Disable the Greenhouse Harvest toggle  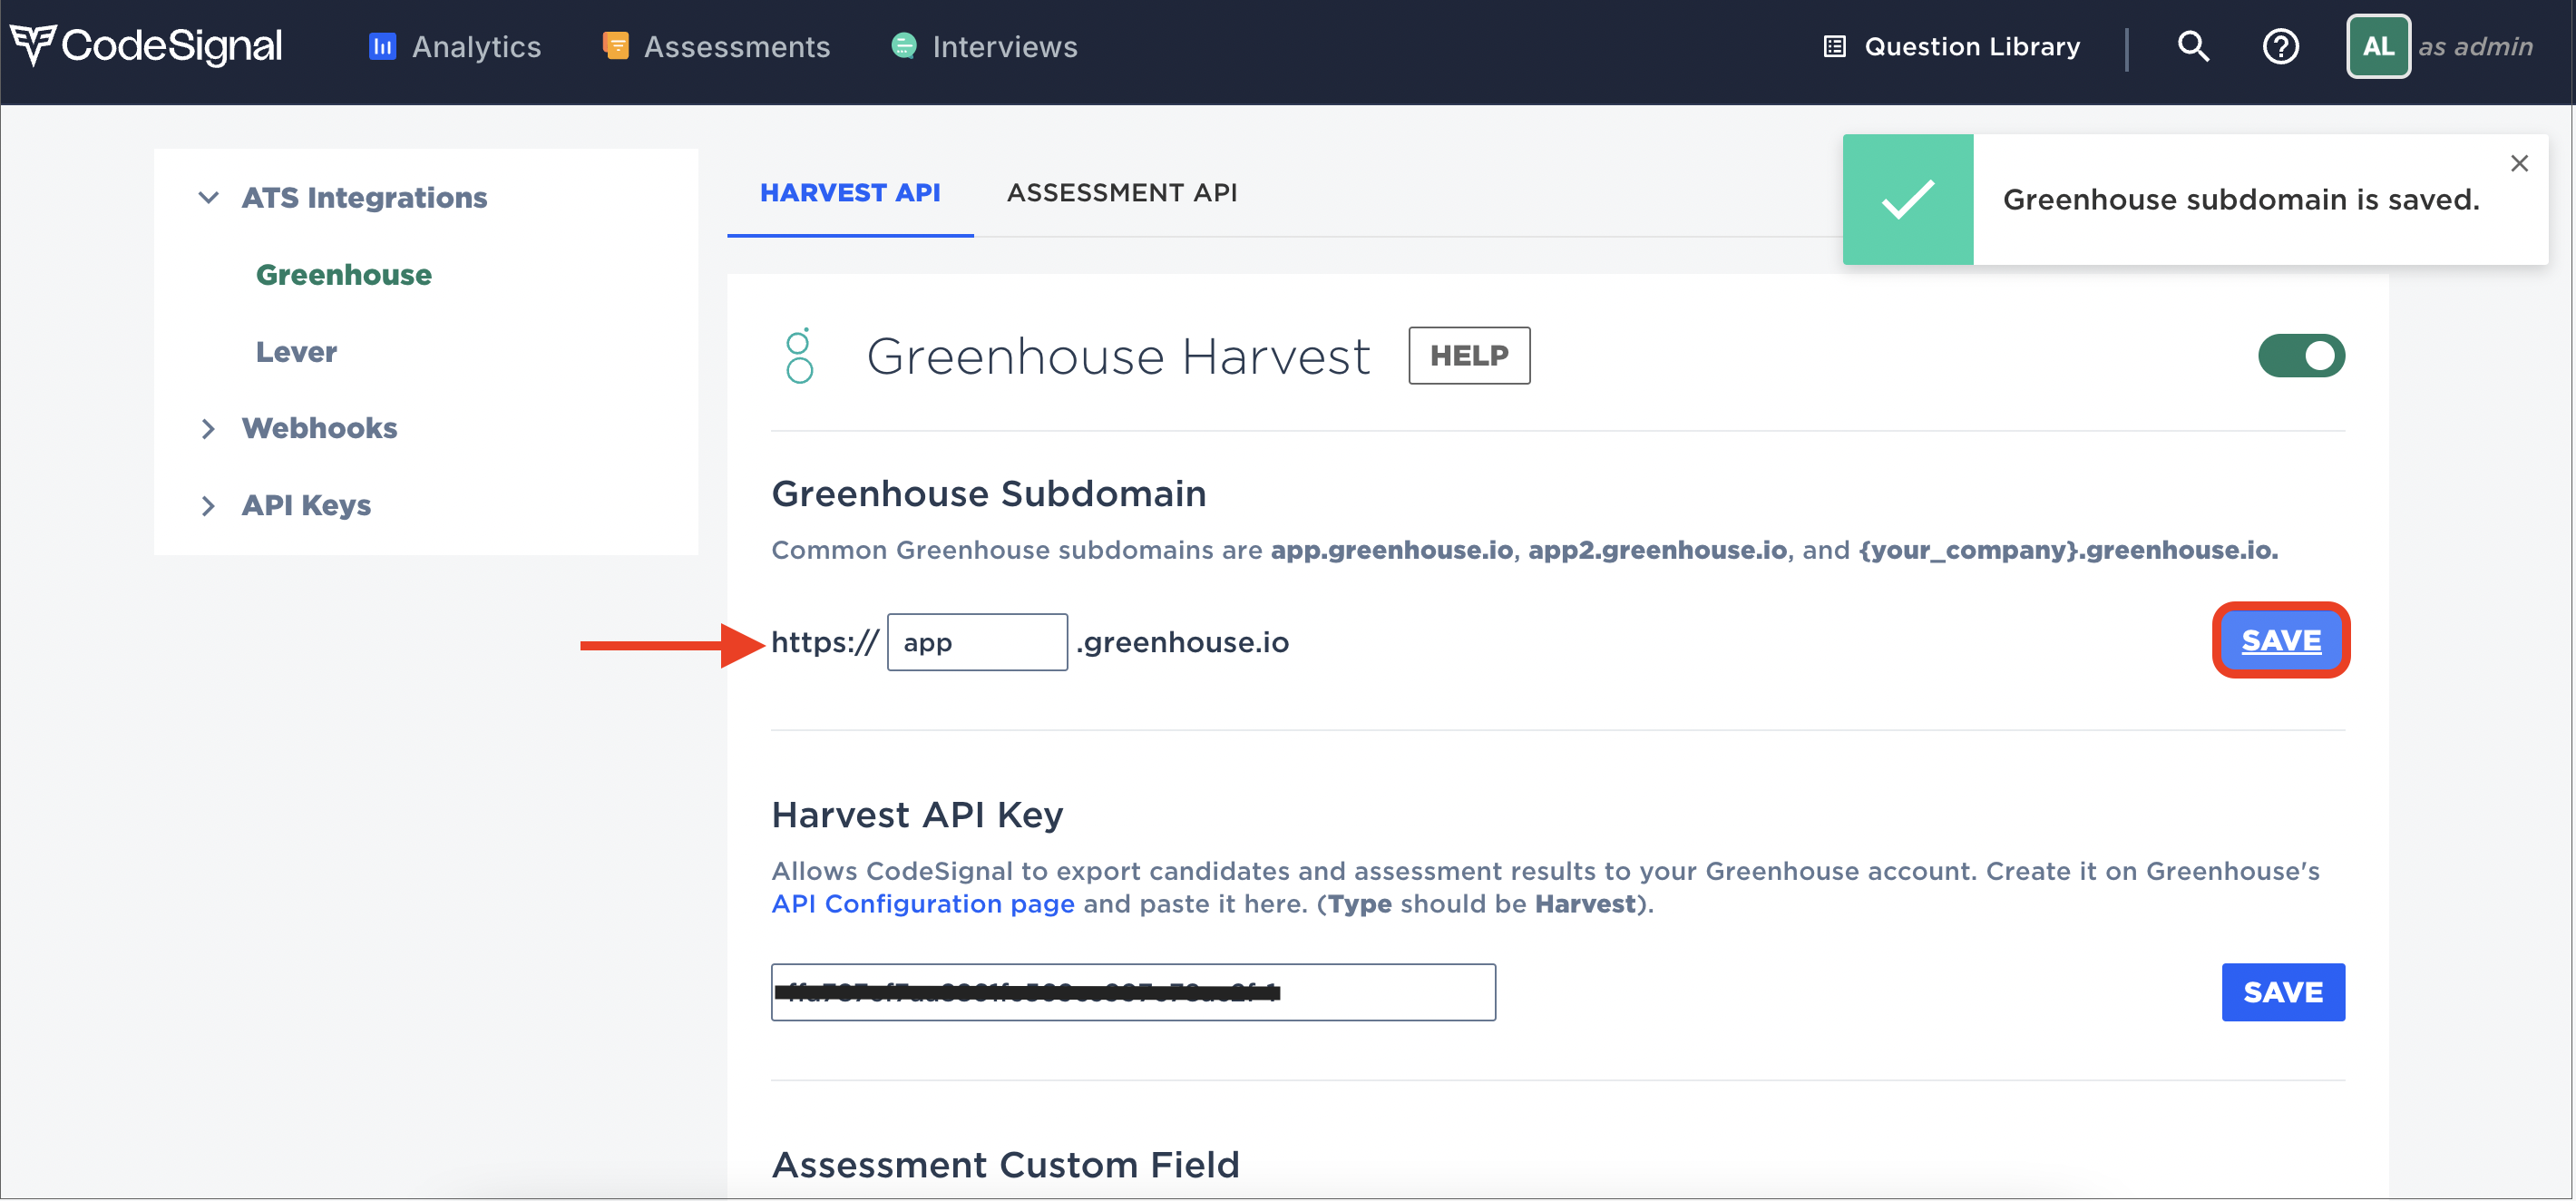pyautogui.click(x=2300, y=356)
